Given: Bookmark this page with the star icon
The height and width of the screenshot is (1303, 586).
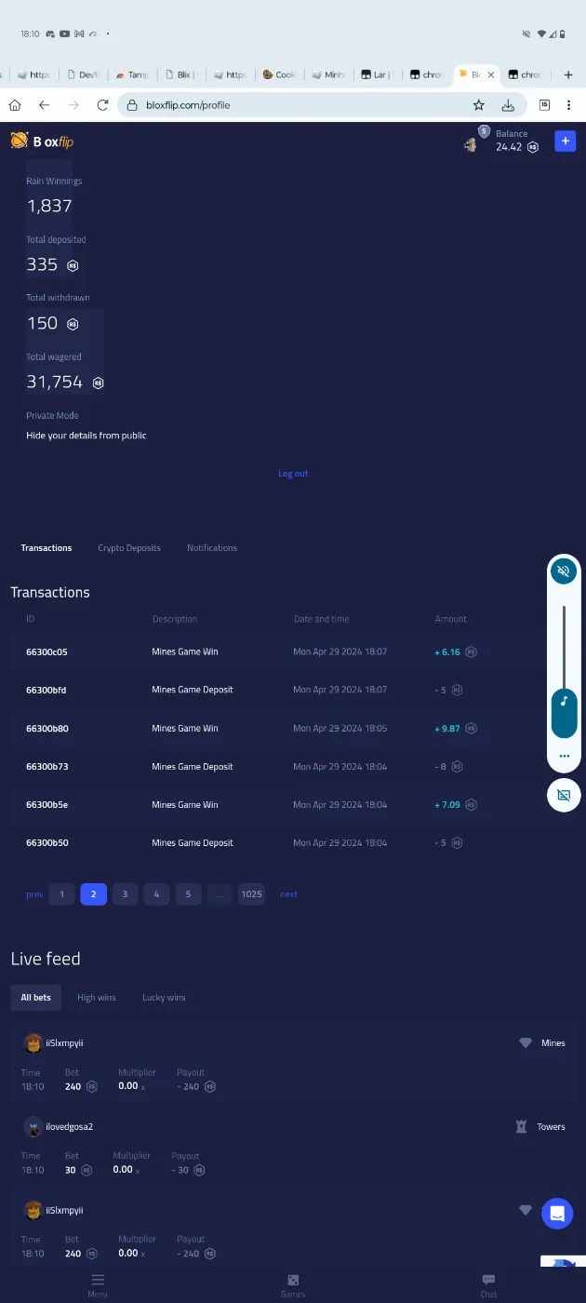Looking at the screenshot, I should pyautogui.click(x=478, y=105).
